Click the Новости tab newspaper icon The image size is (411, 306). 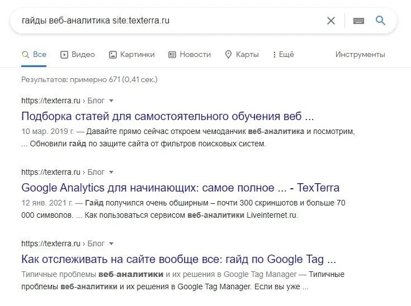click(x=172, y=55)
